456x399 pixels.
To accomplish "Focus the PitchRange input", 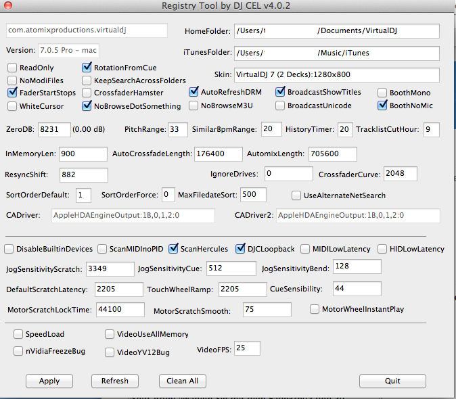I will [178, 130].
